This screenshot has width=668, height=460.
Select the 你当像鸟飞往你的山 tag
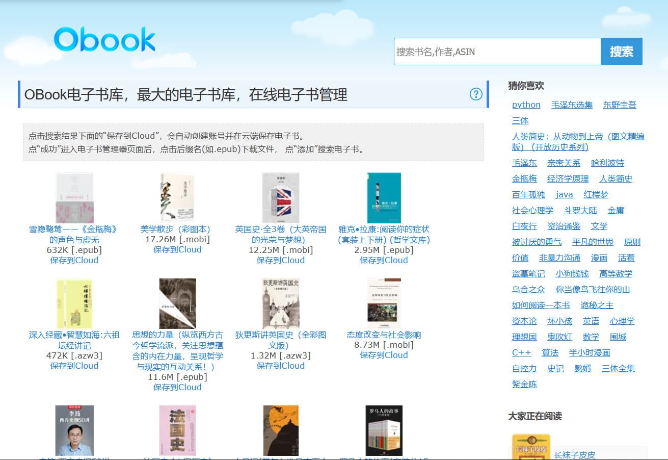pyautogui.click(x=593, y=289)
